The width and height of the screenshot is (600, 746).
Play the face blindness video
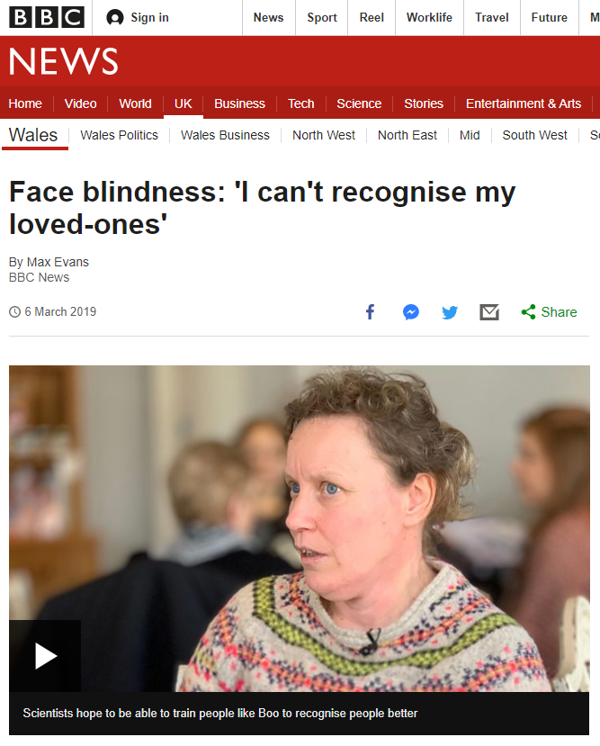coord(45,656)
